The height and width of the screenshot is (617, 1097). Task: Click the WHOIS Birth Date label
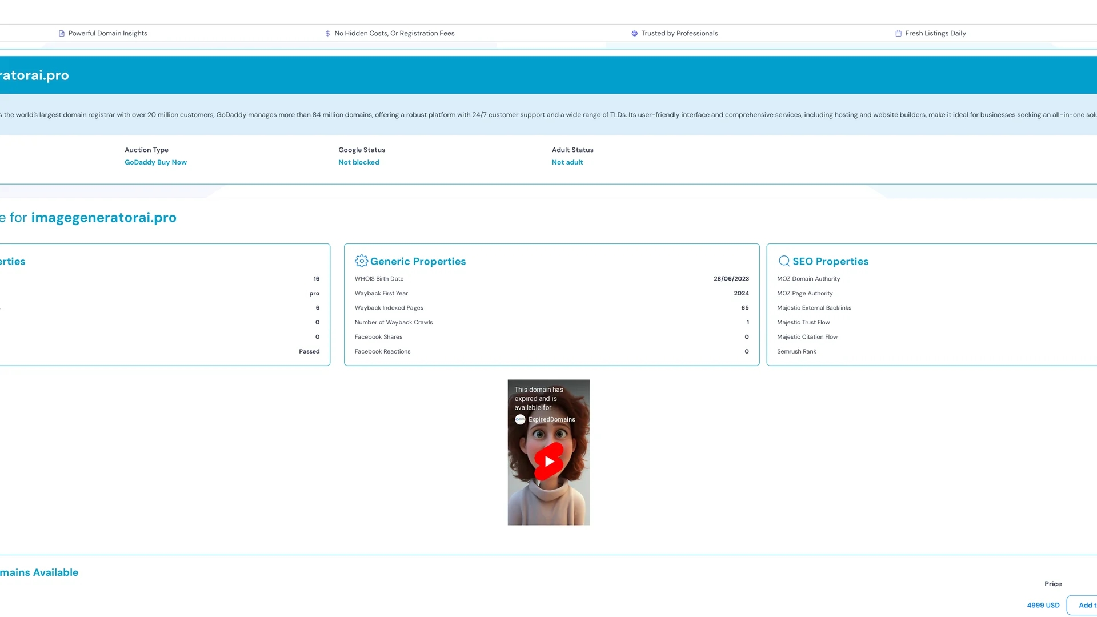click(379, 279)
